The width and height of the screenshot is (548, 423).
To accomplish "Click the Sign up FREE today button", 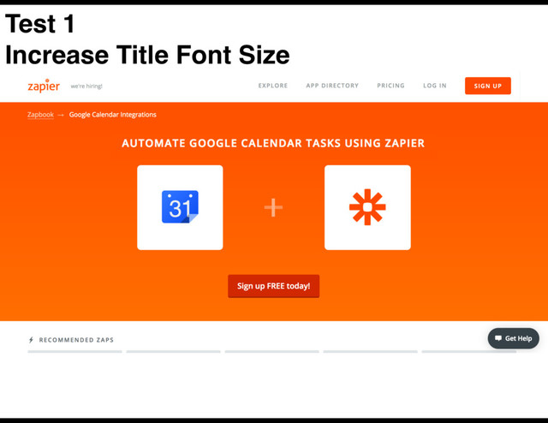I will [274, 286].
